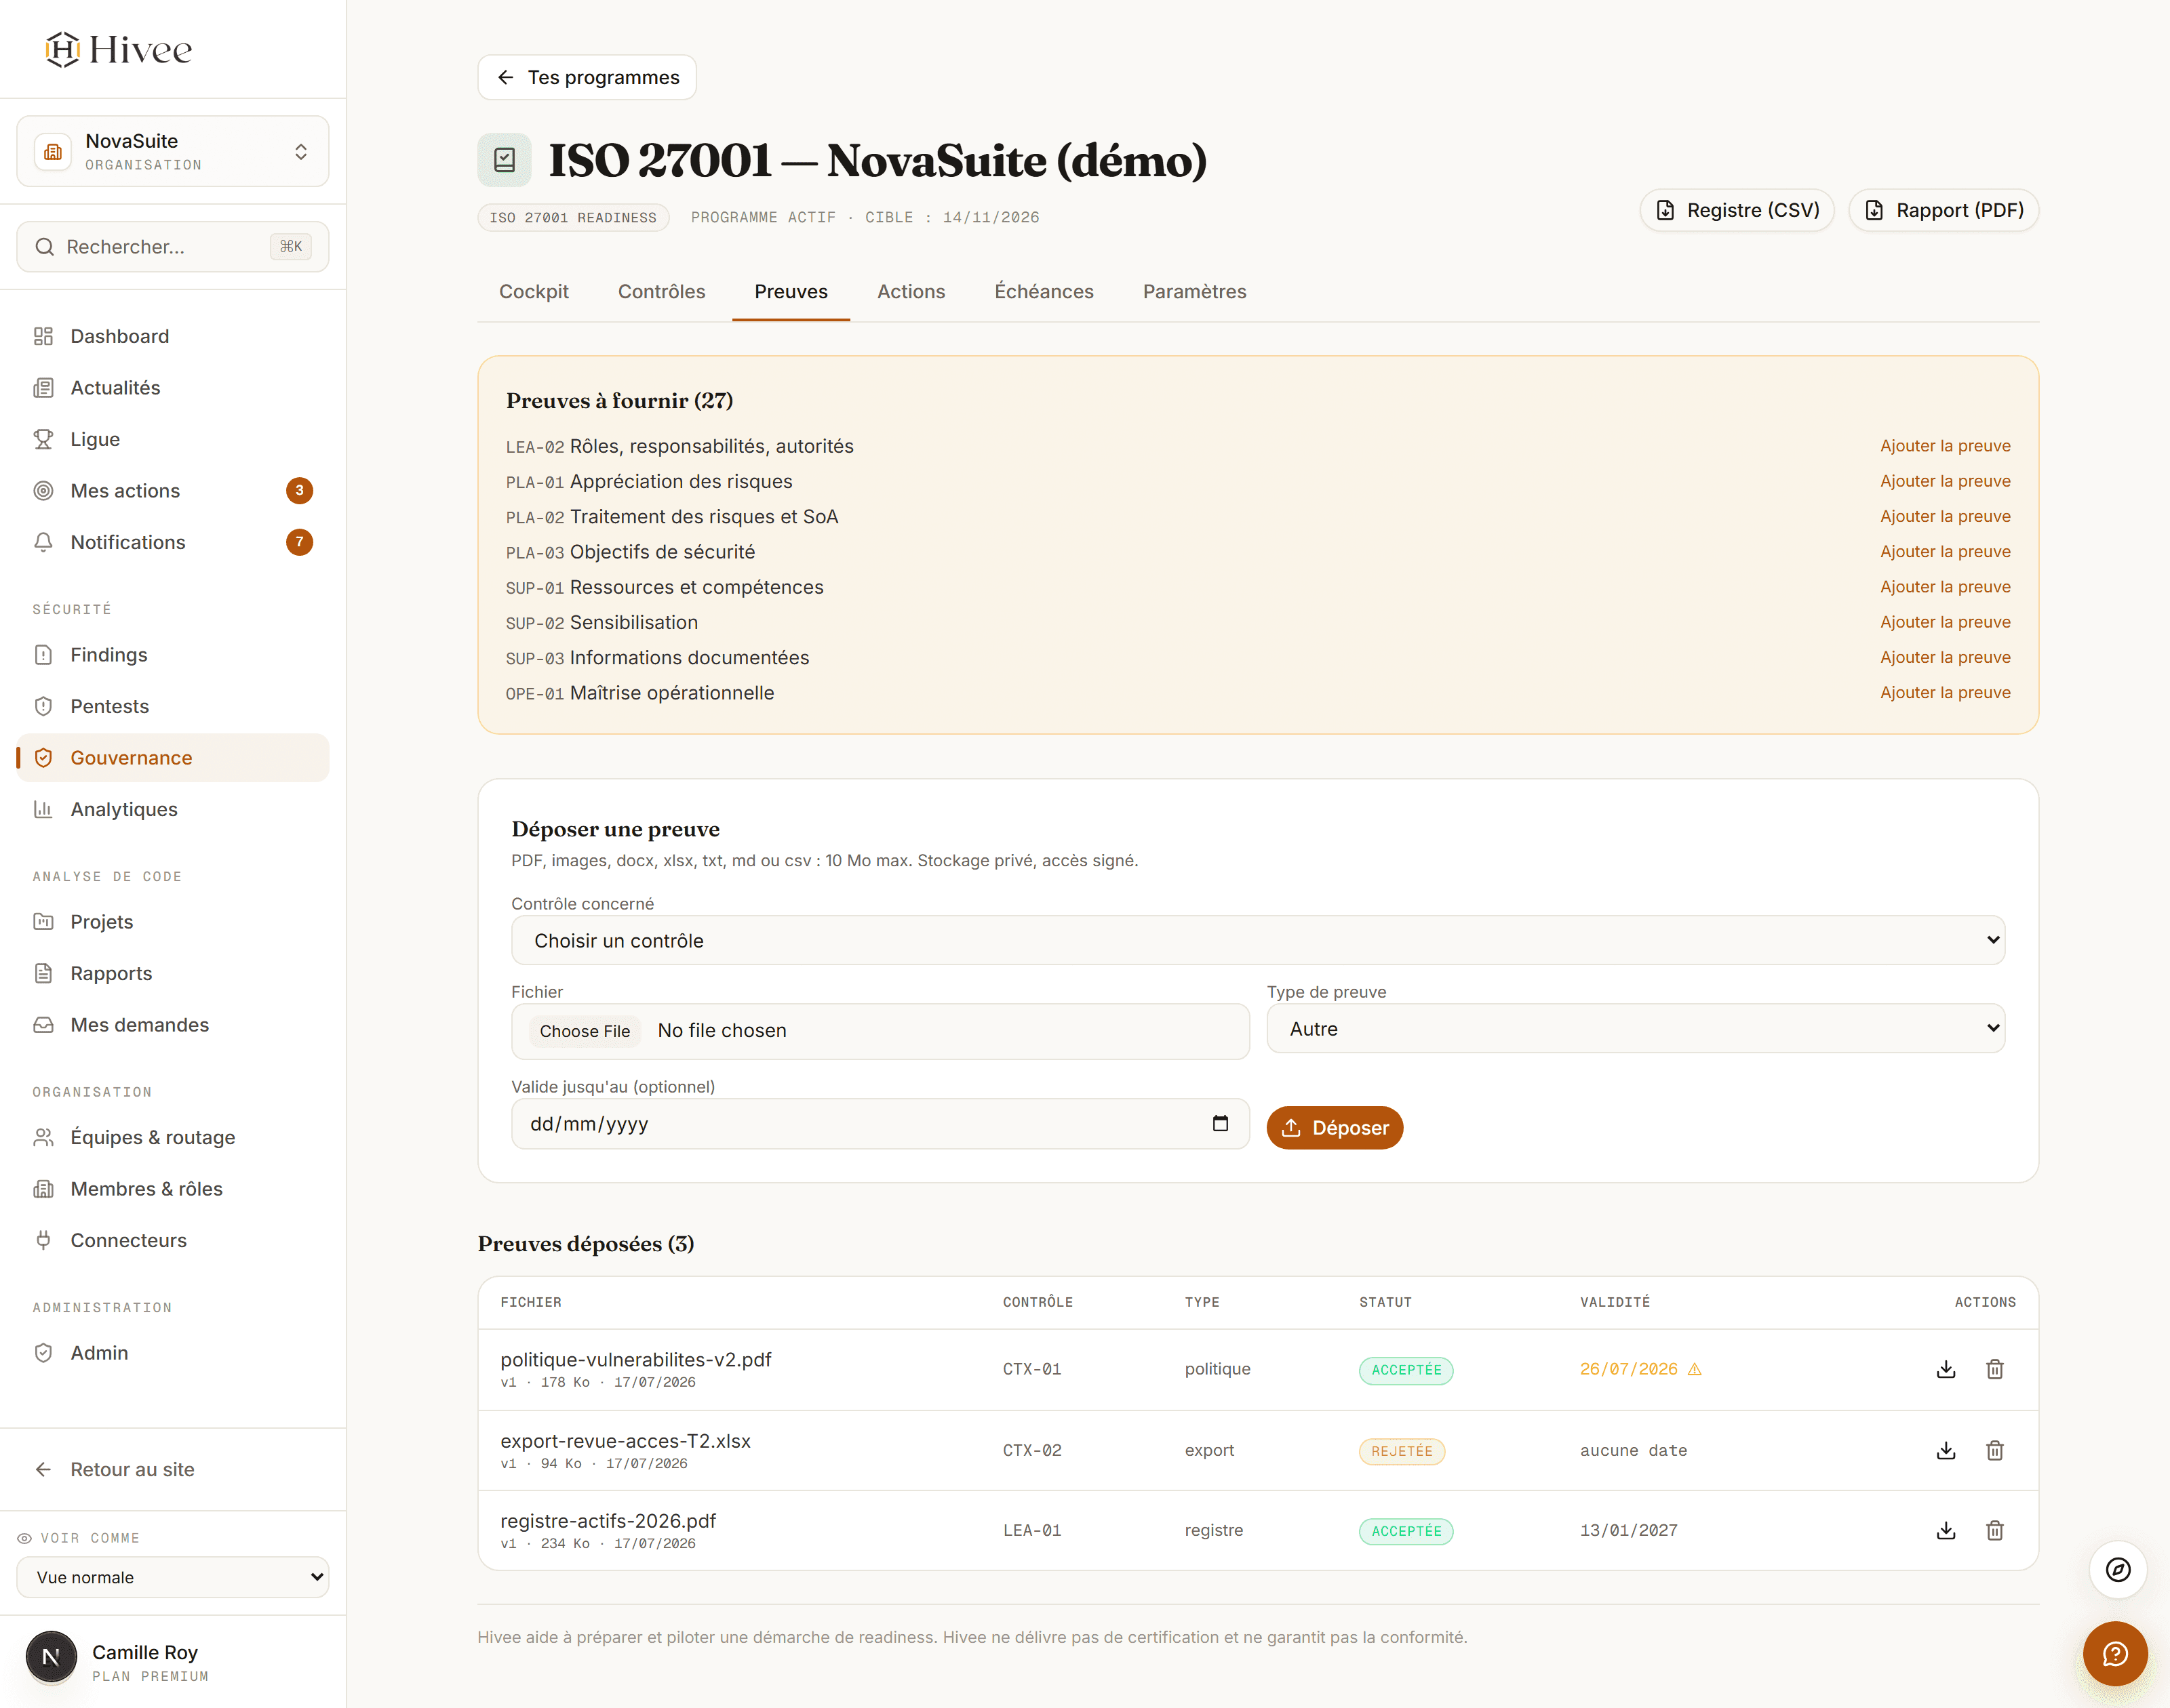Open the 'Vue normale' view selector

[173, 1577]
